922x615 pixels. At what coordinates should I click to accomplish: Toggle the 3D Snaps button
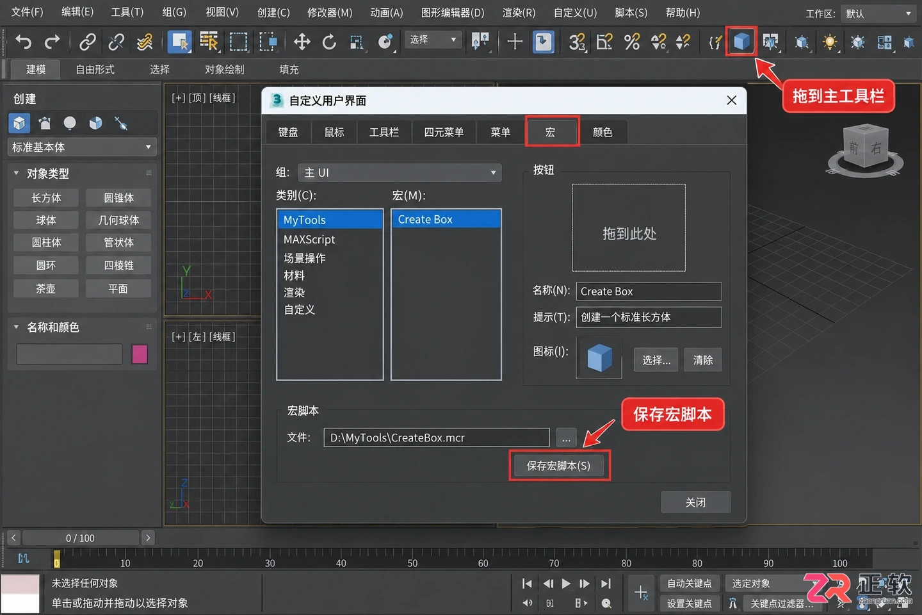point(577,42)
